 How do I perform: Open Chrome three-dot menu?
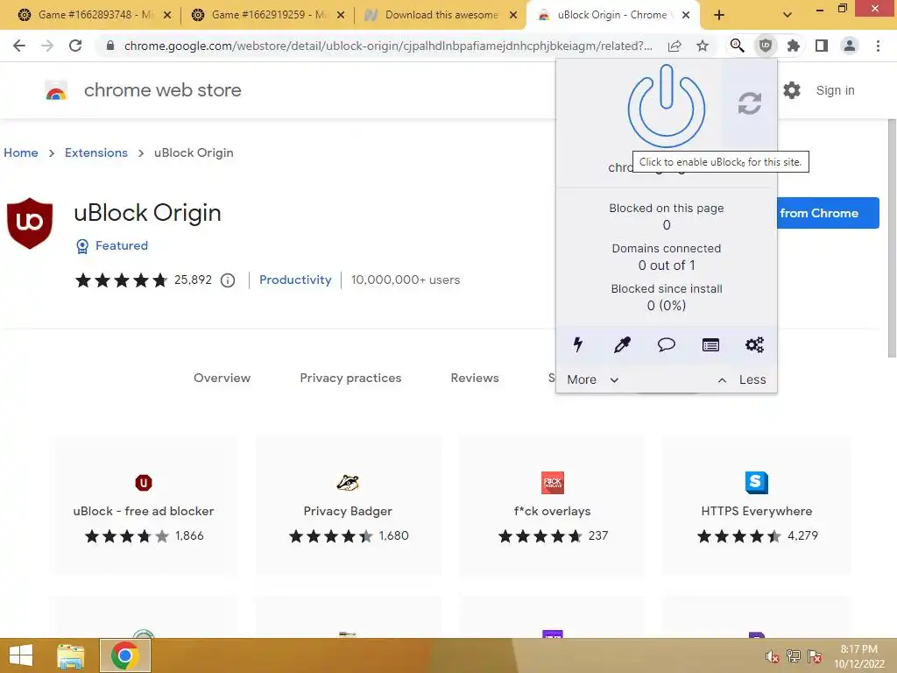[x=878, y=46]
